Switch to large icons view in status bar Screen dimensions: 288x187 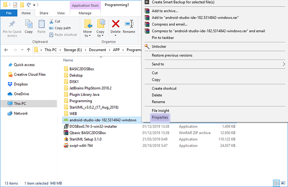tap(283, 183)
